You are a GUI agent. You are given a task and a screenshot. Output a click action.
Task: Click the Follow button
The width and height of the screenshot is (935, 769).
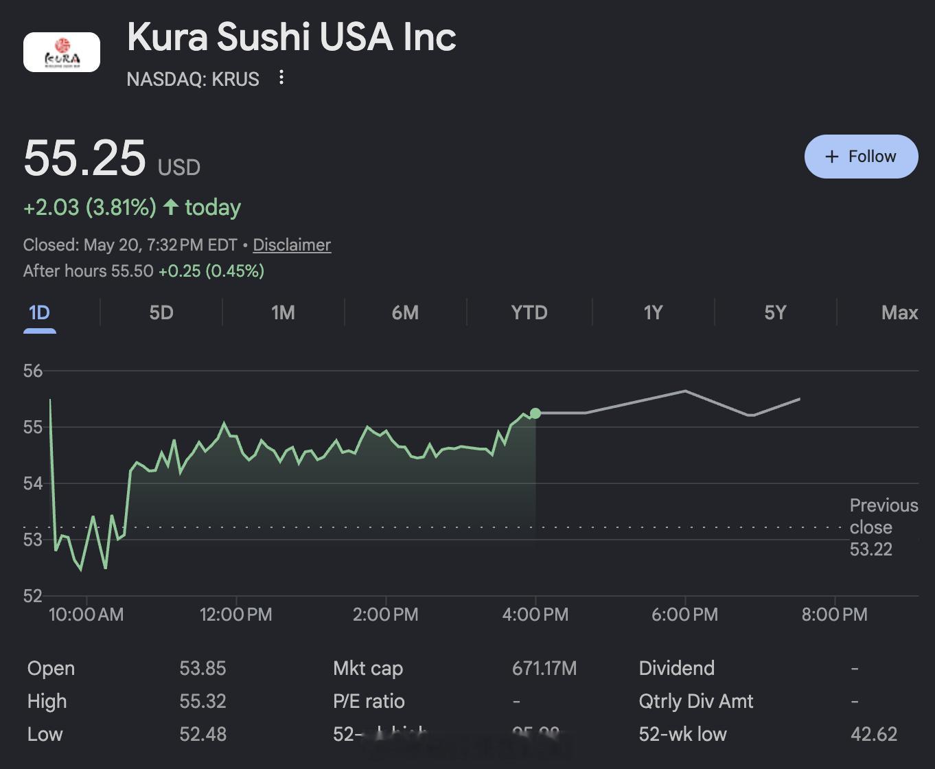[x=861, y=157]
